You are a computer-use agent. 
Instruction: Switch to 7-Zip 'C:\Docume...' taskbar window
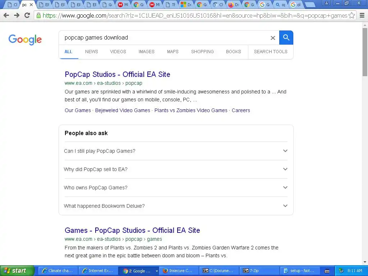[219, 271]
